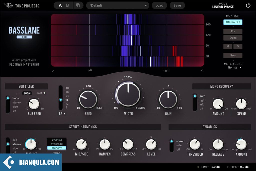This screenshot has width=256, height=171.
Task: Click the Load button
Action: click(x=159, y=5)
